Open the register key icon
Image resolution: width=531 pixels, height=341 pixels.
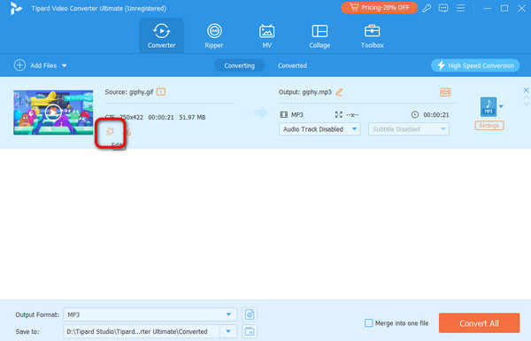coord(427,8)
